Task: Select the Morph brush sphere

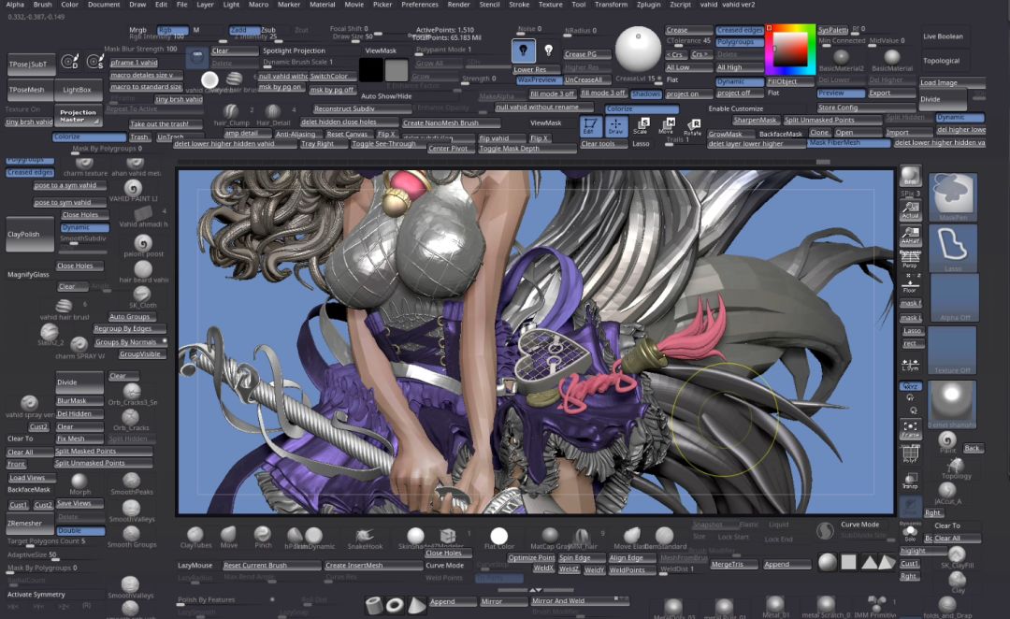Action: pos(79,482)
